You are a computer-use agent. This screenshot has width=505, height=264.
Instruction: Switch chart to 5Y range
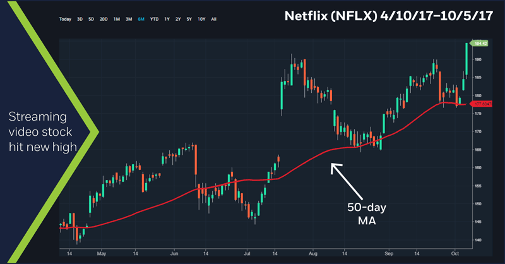[x=188, y=20]
